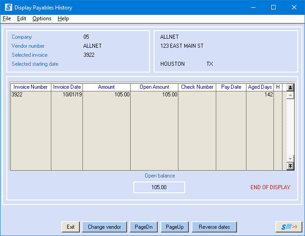
Task: Click the address line 123 EAST MAIN ST
Action: (x=182, y=46)
